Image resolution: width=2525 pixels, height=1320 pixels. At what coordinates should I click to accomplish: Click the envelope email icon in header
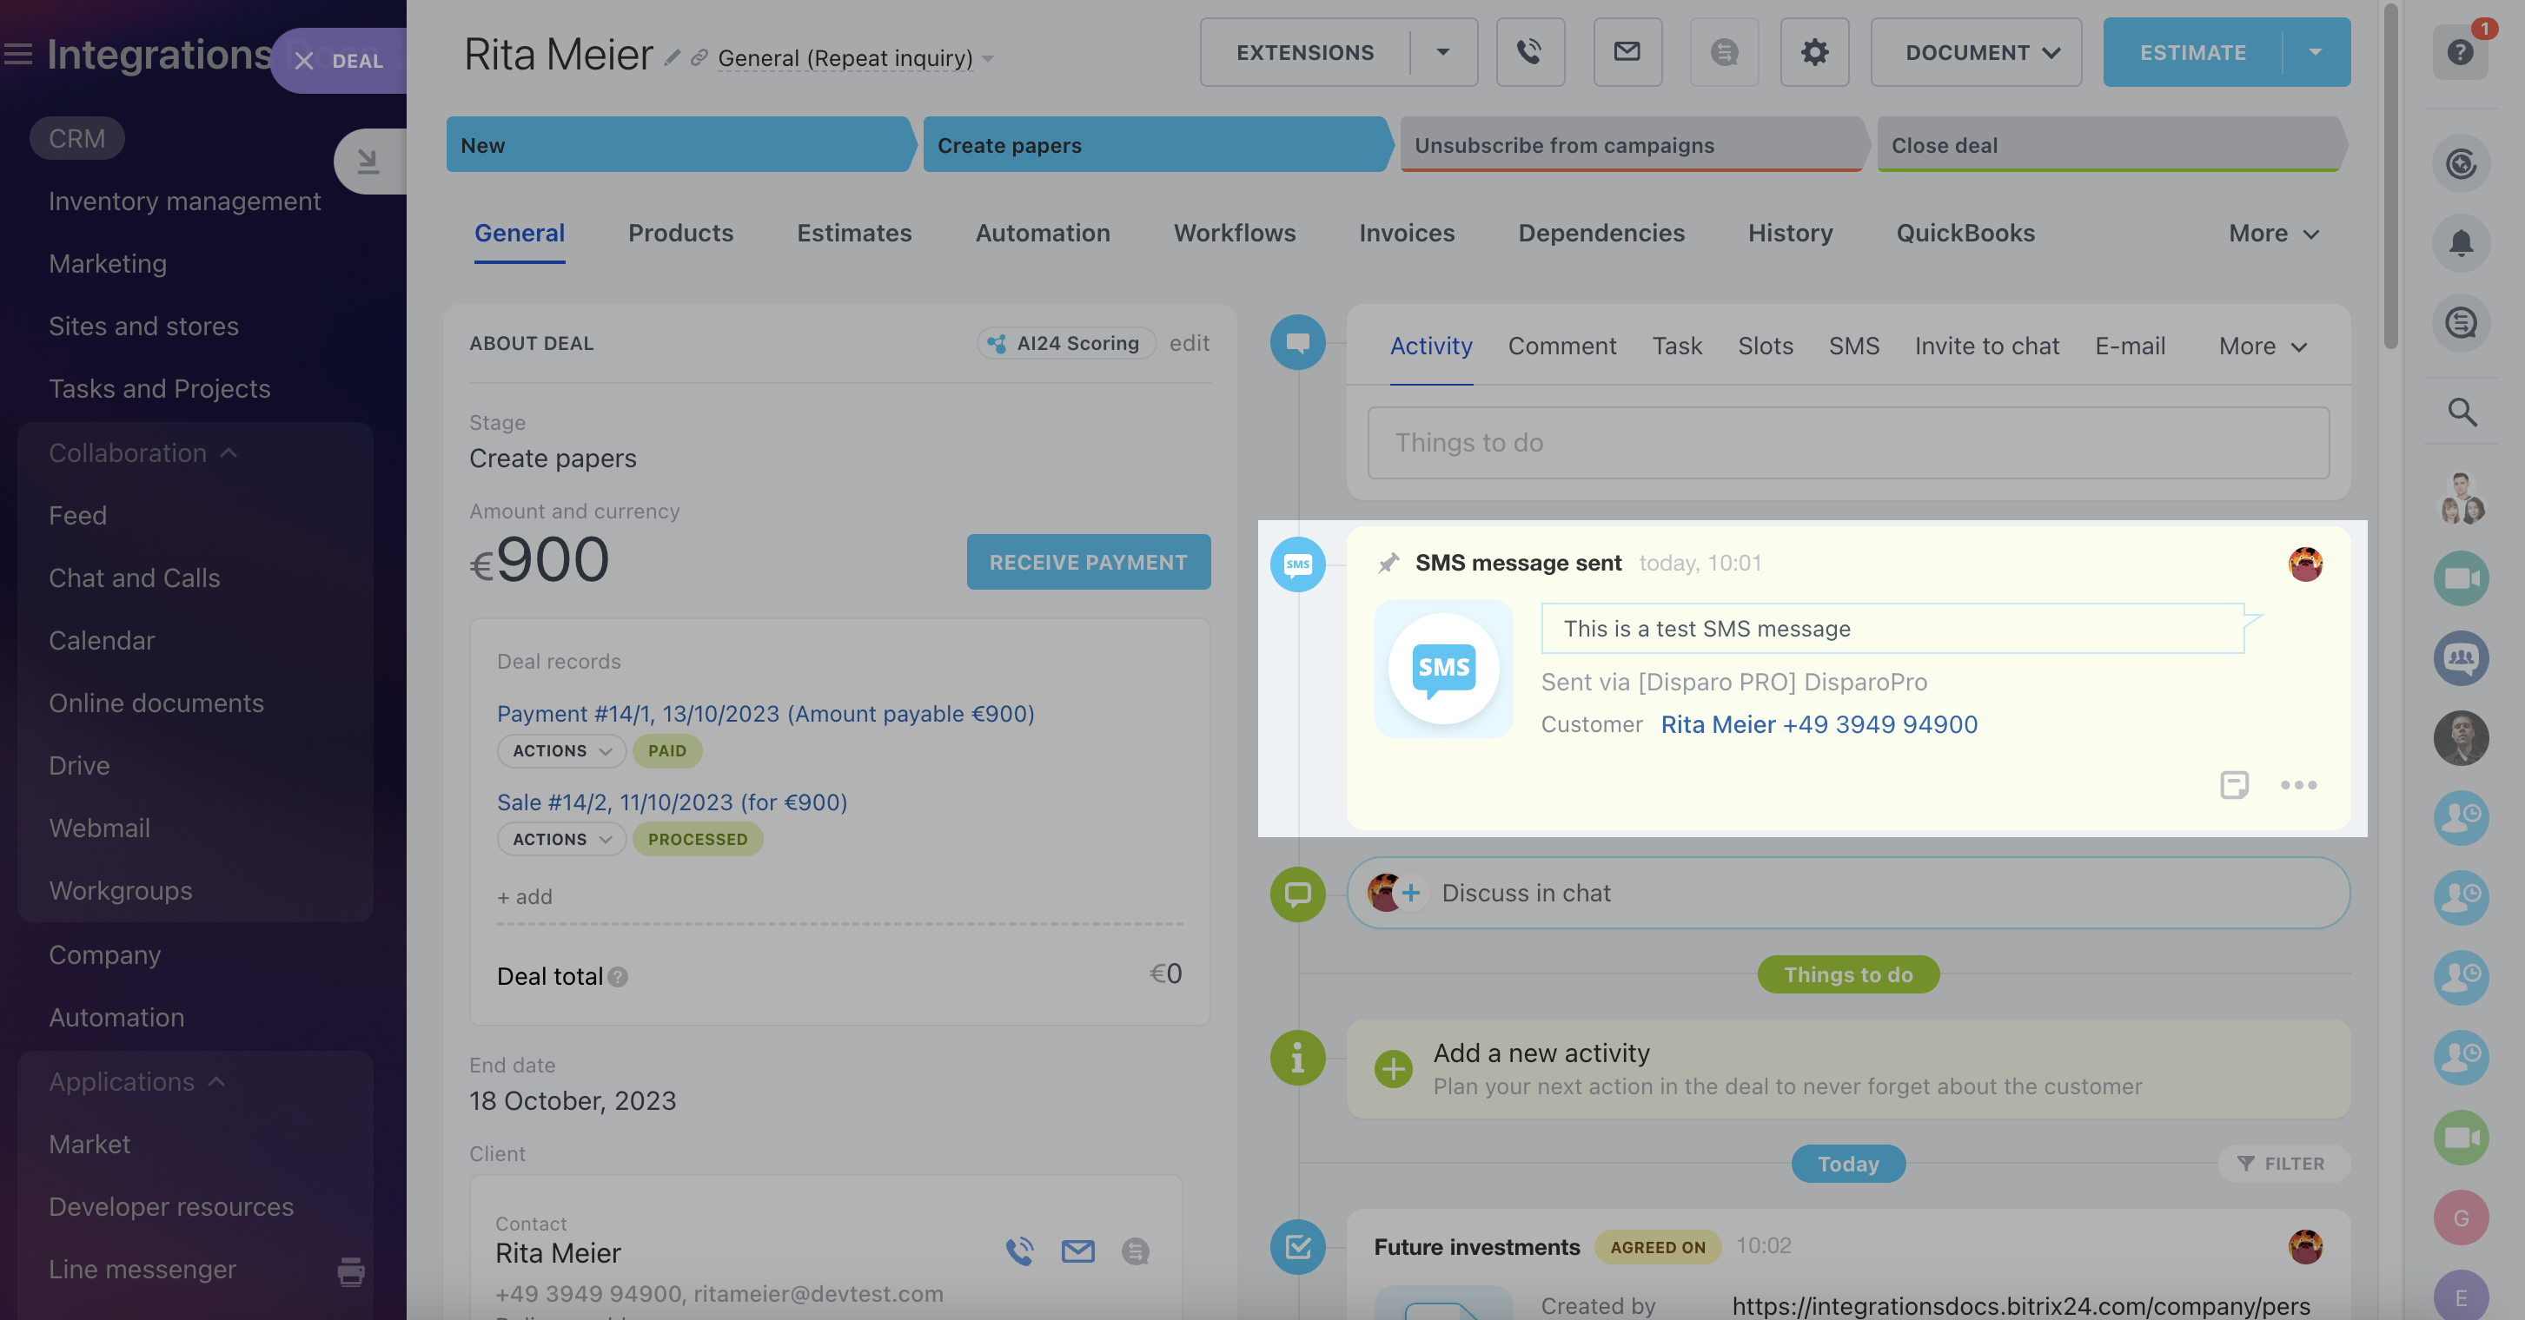(x=1627, y=52)
